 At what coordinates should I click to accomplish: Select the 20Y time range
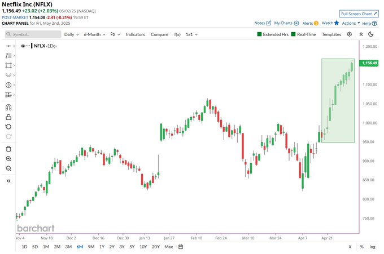pyautogui.click(x=156, y=247)
